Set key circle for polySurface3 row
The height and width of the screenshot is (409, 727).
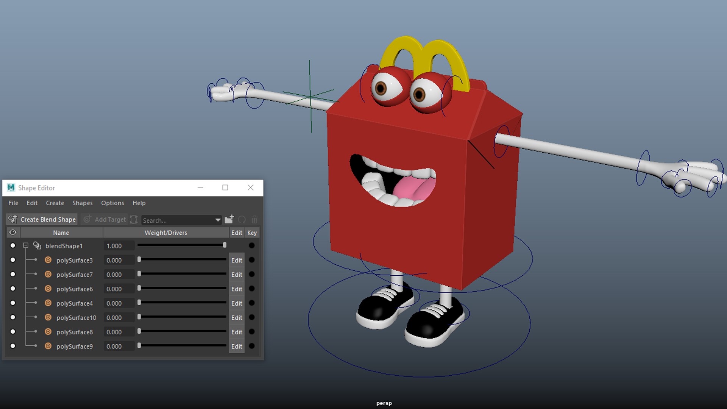pyautogui.click(x=251, y=260)
